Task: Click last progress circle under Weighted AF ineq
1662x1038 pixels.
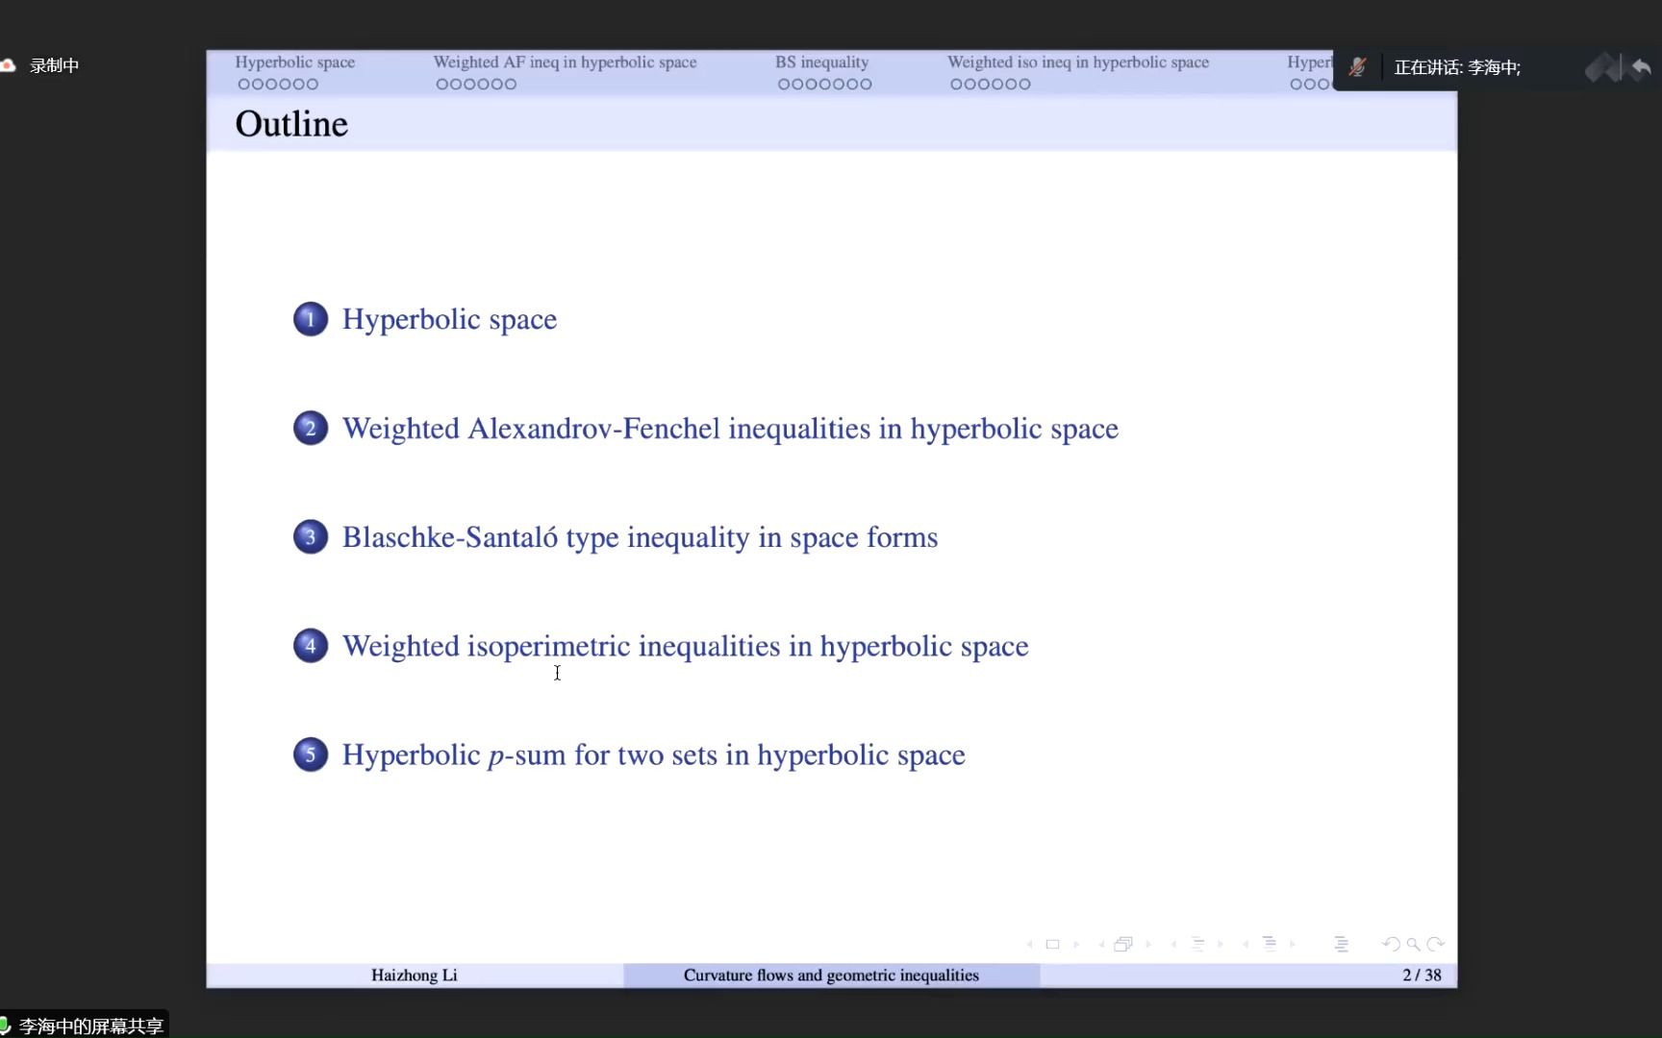Action: (x=510, y=85)
